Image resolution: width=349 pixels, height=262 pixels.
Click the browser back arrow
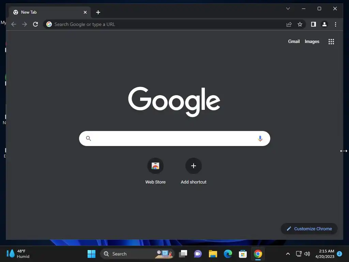(x=14, y=24)
